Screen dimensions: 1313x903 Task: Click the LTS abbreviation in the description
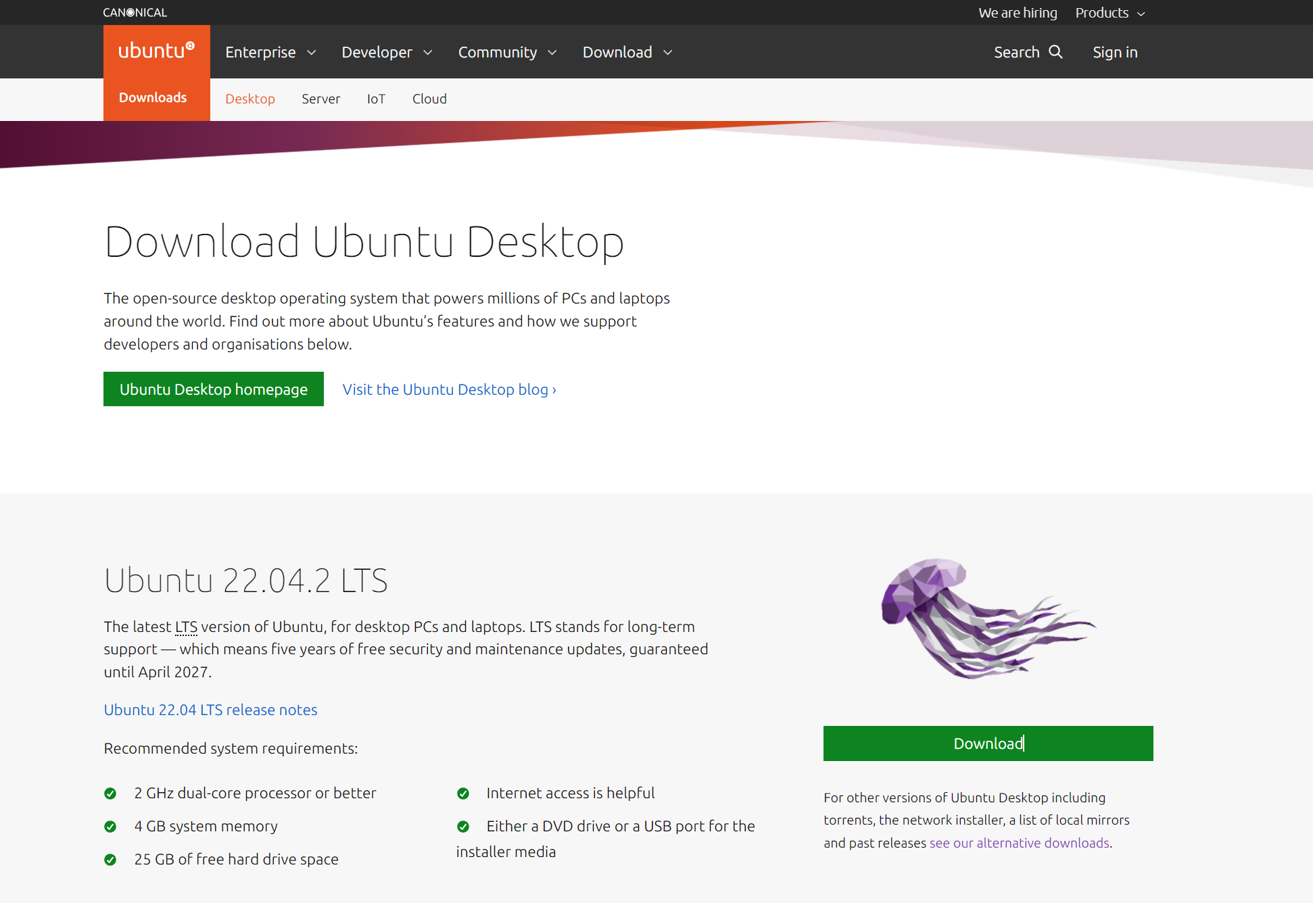[x=186, y=627]
